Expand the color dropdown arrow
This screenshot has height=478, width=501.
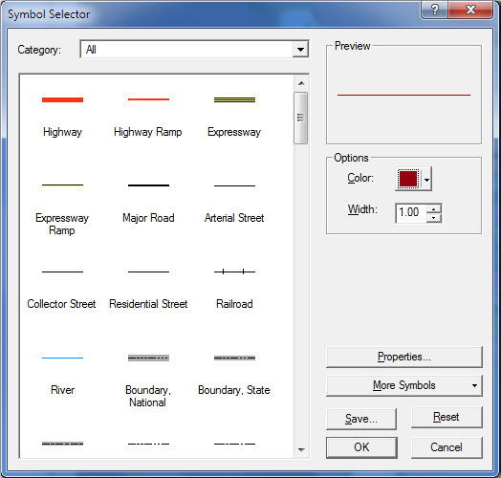[426, 180]
